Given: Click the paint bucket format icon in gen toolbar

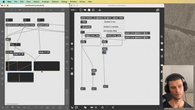Looking at the screenshot, I should (x=100, y=10).
